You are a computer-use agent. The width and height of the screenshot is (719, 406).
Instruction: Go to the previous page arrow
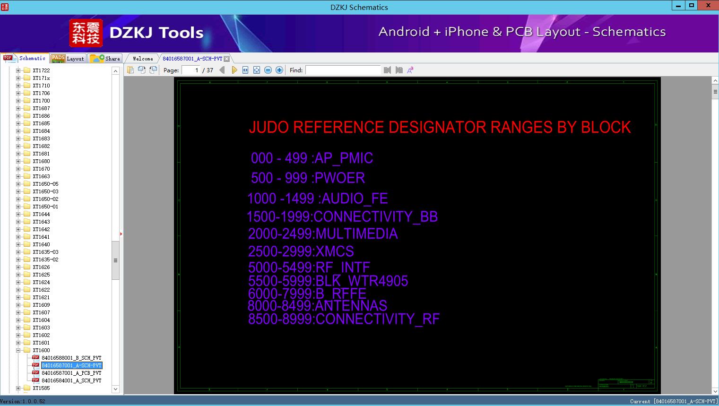222,70
